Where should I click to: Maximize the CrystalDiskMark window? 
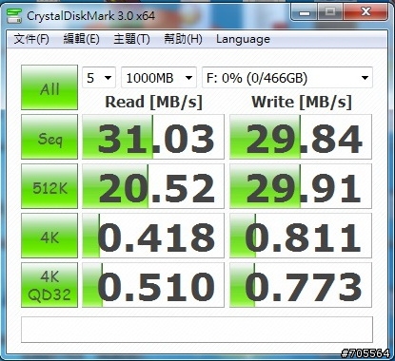[330, 12]
